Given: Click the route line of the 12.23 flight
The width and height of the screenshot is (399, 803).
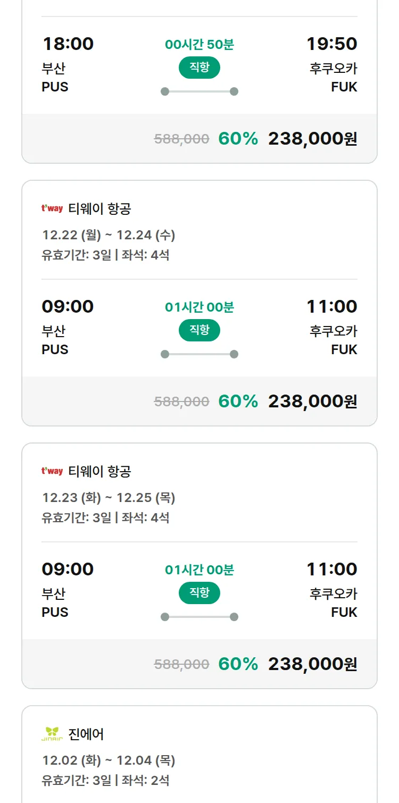Looking at the screenshot, I should click(x=199, y=617).
